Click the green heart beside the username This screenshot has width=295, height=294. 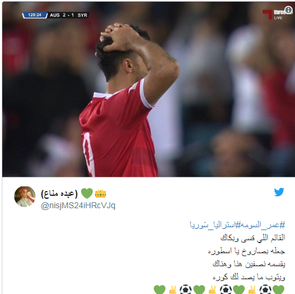tap(87, 193)
